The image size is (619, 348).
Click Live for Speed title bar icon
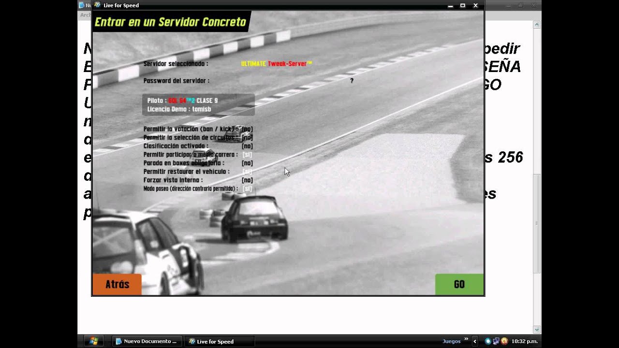click(x=97, y=5)
